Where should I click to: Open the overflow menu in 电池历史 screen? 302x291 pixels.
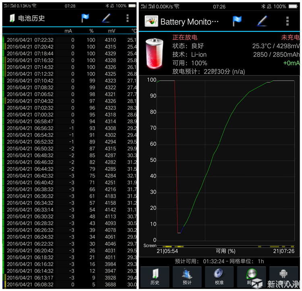pyautogui.click(x=128, y=18)
